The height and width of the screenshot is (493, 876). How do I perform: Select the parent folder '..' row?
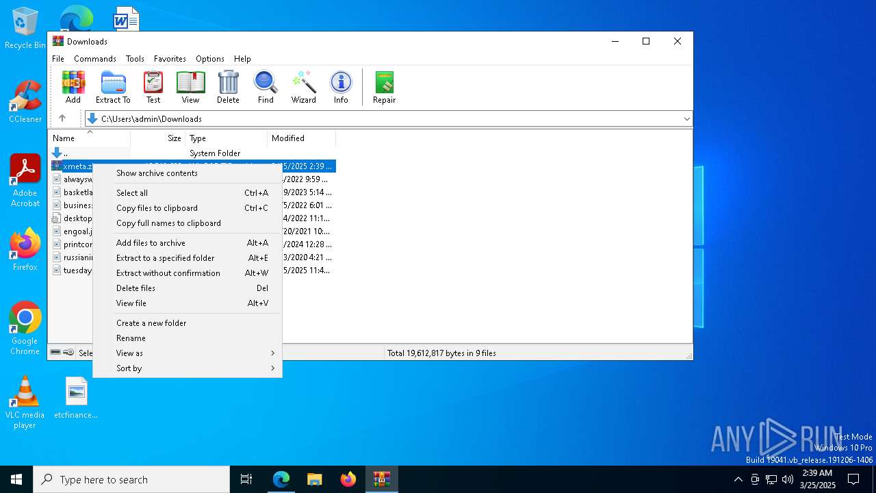192,153
